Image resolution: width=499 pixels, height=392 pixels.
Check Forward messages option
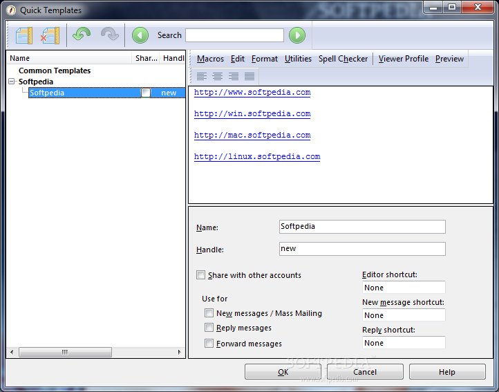[209, 344]
